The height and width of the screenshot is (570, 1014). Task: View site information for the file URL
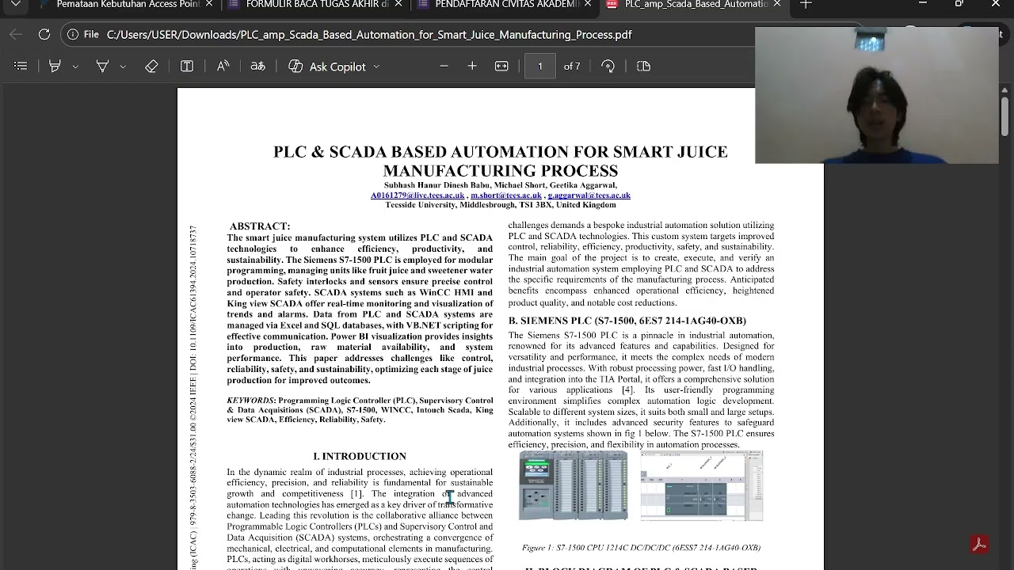pos(83,35)
